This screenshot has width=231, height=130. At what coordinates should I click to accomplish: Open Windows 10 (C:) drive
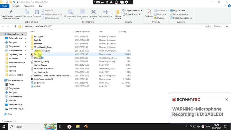click(16, 109)
